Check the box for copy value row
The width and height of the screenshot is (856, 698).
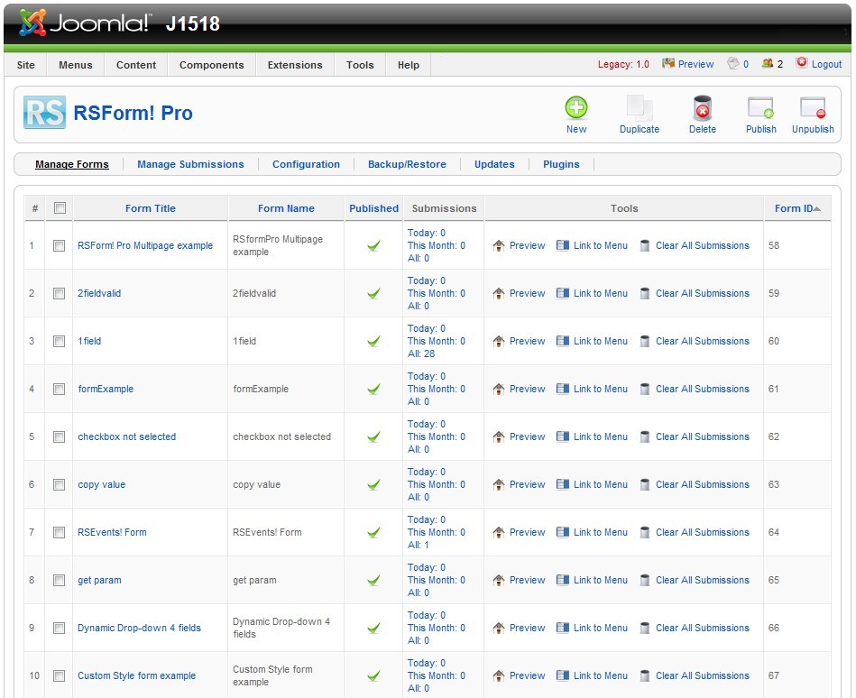59,484
